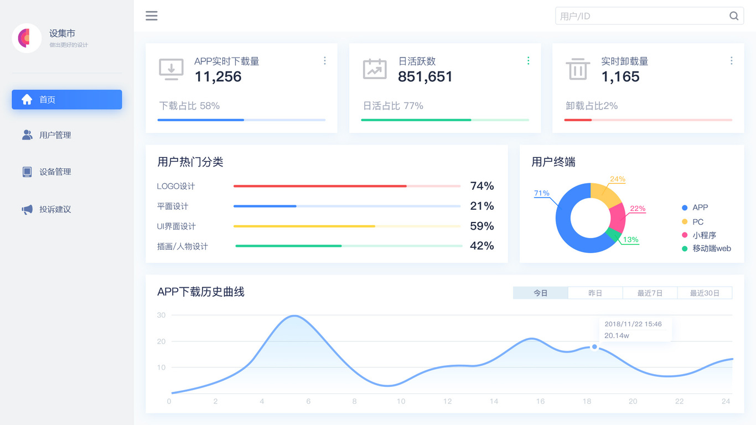The height and width of the screenshot is (425, 756).
Task: Click the 24 x-axis label
Action: tap(726, 401)
